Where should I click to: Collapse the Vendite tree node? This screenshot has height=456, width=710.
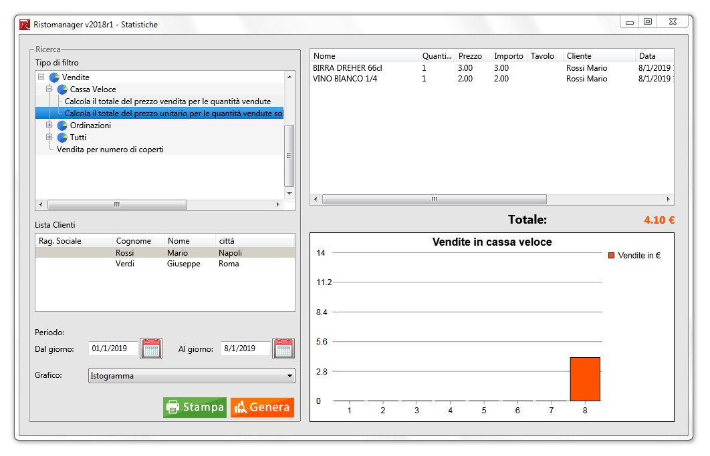(x=41, y=77)
